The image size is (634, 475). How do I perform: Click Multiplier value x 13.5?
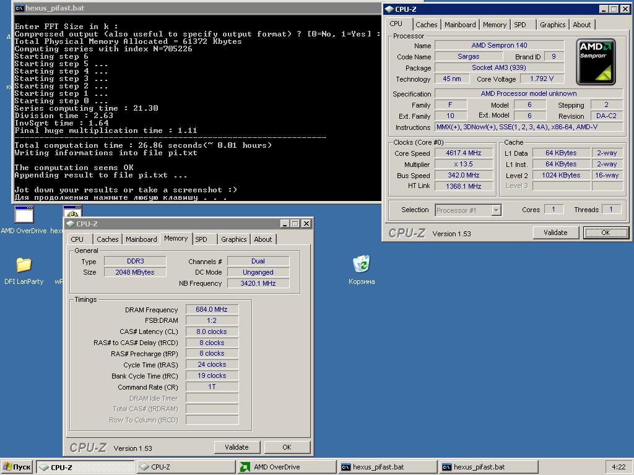(x=464, y=165)
